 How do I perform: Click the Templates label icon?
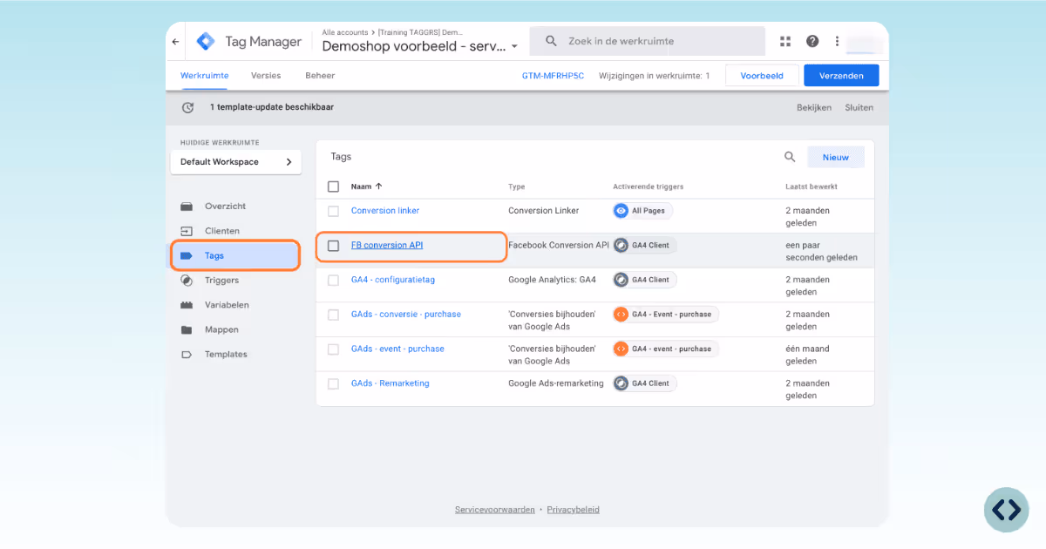[x=187, y=355]
